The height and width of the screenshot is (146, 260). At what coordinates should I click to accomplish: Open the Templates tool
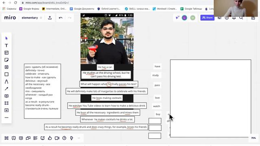click(x=6, y=53)
